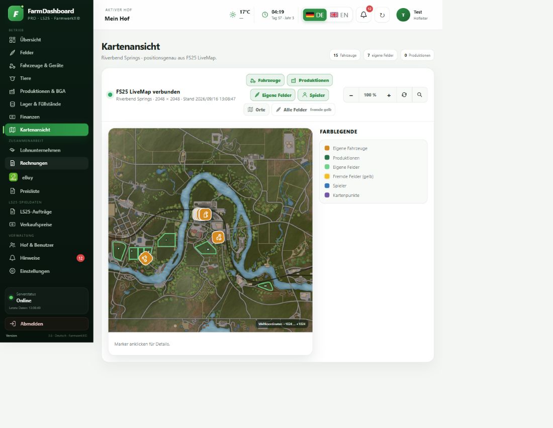The height and width of the screenshot is (428, 553).
Task: Toggle the Fahrzeuge map layer
Action: pyautogui.click(x=265, y=80)
